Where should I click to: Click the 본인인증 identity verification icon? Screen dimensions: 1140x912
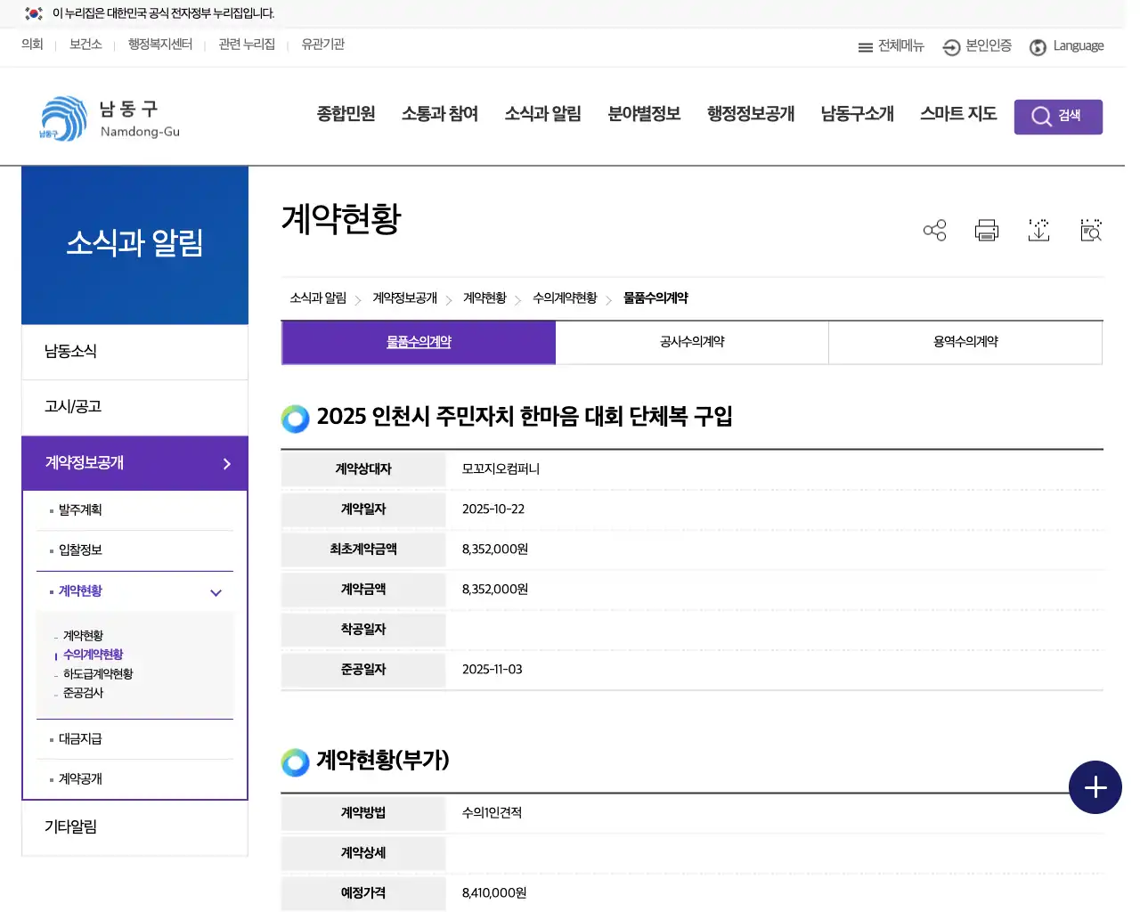click(949, 46)
